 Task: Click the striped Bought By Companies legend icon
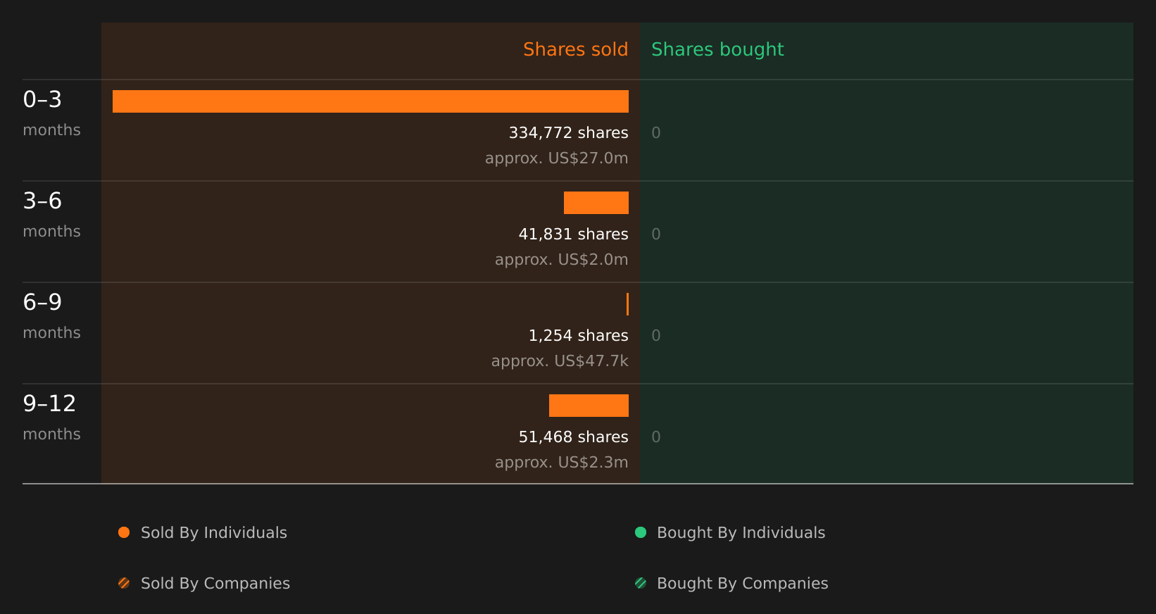click(x=641, y=583)
